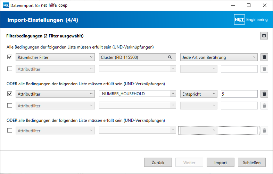Click trash icon of last empty filter row
The image size is (273, 174).
click(264, 131)
